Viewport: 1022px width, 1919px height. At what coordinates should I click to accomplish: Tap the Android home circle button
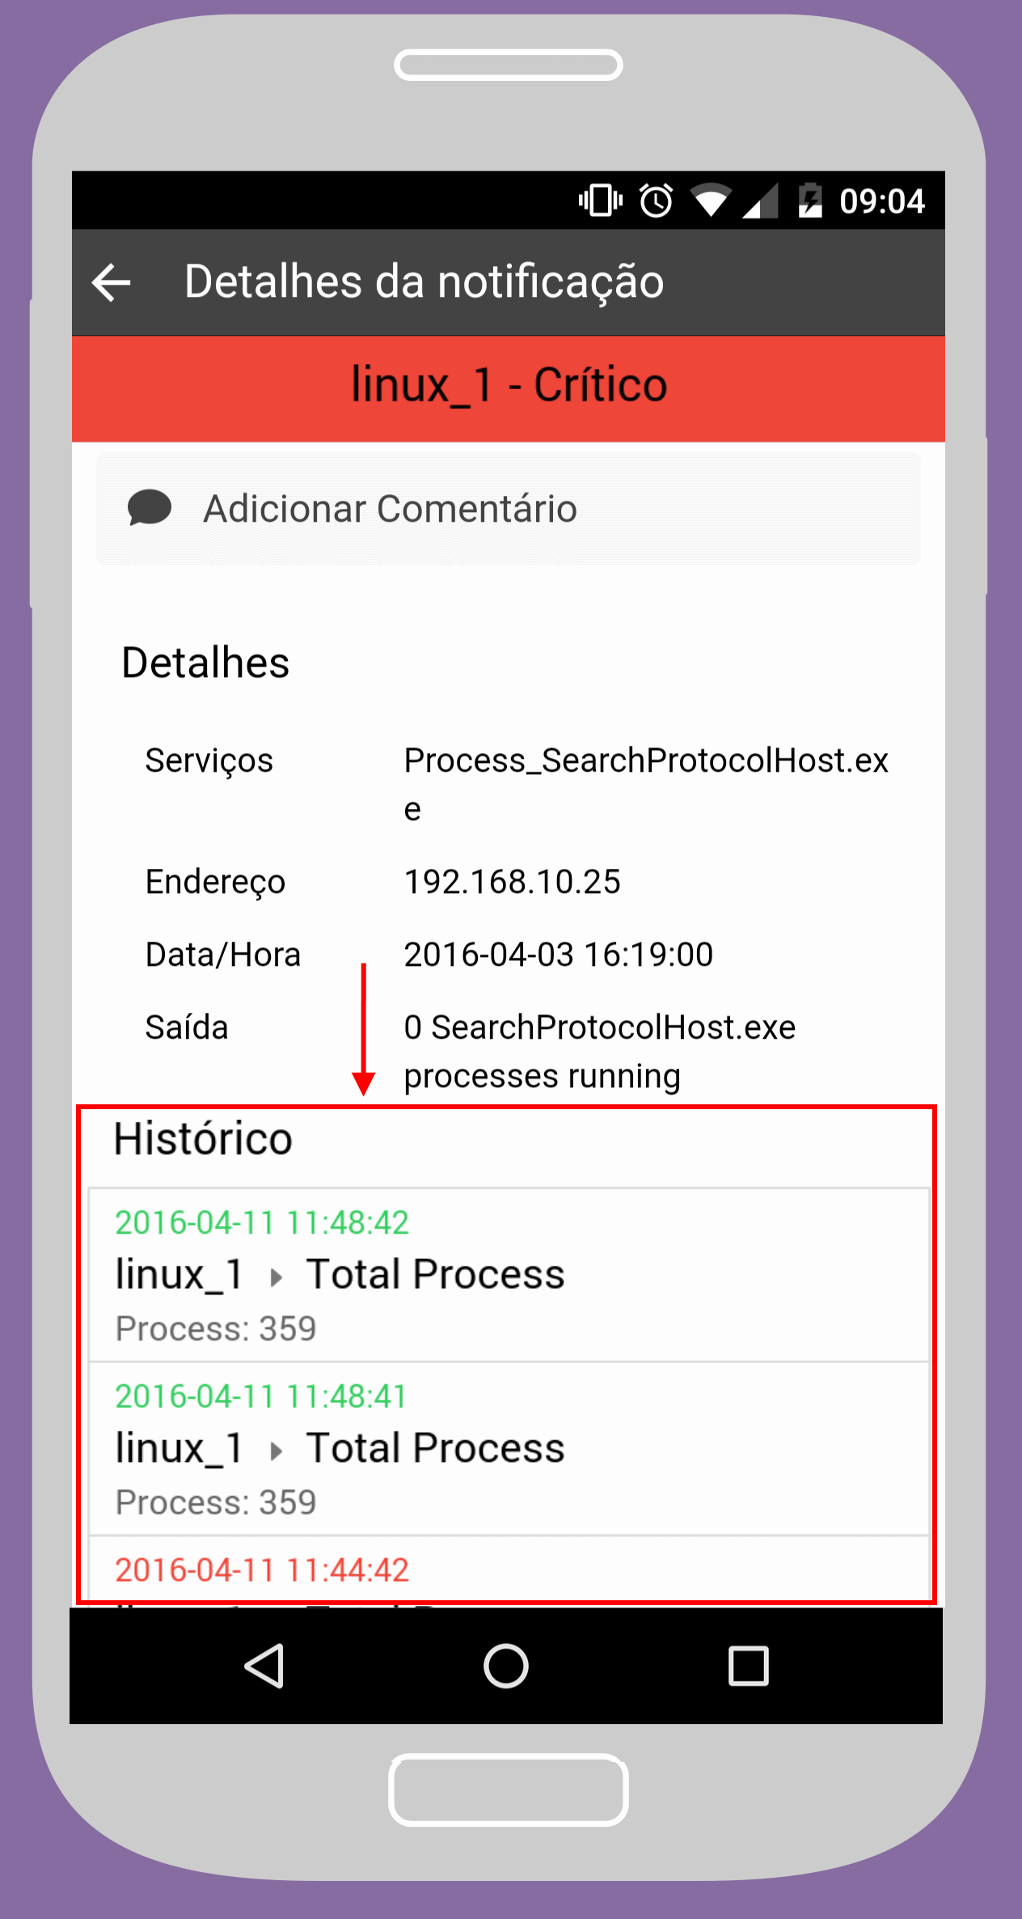[506, 1666]
